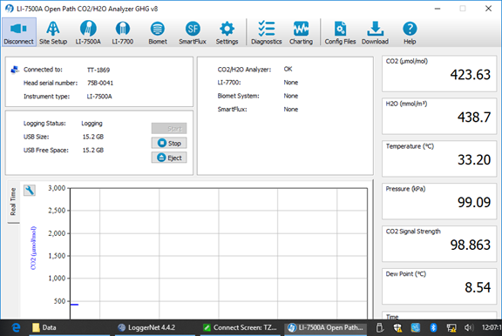Click the Dew Point value 8.54
The width and height of the screenshot is (502, 336).
pyautogui.click(x=478, y=287)
